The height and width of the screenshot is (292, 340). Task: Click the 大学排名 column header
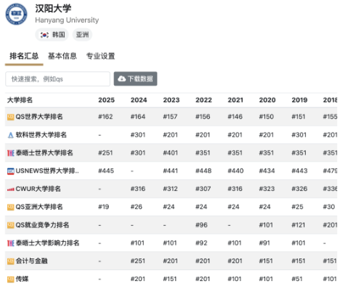20,100
